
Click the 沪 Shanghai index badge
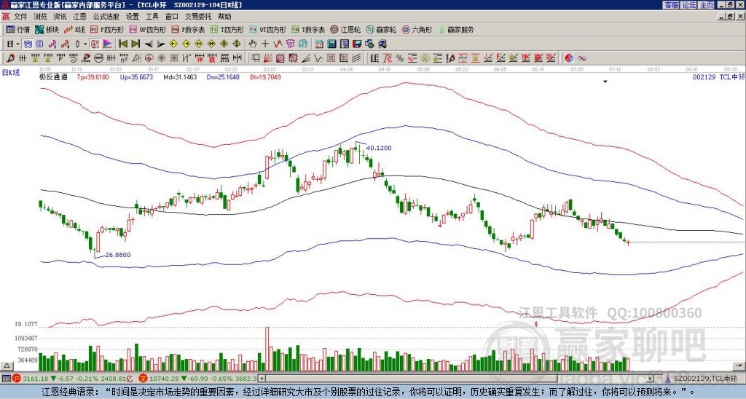pos(17,379)
